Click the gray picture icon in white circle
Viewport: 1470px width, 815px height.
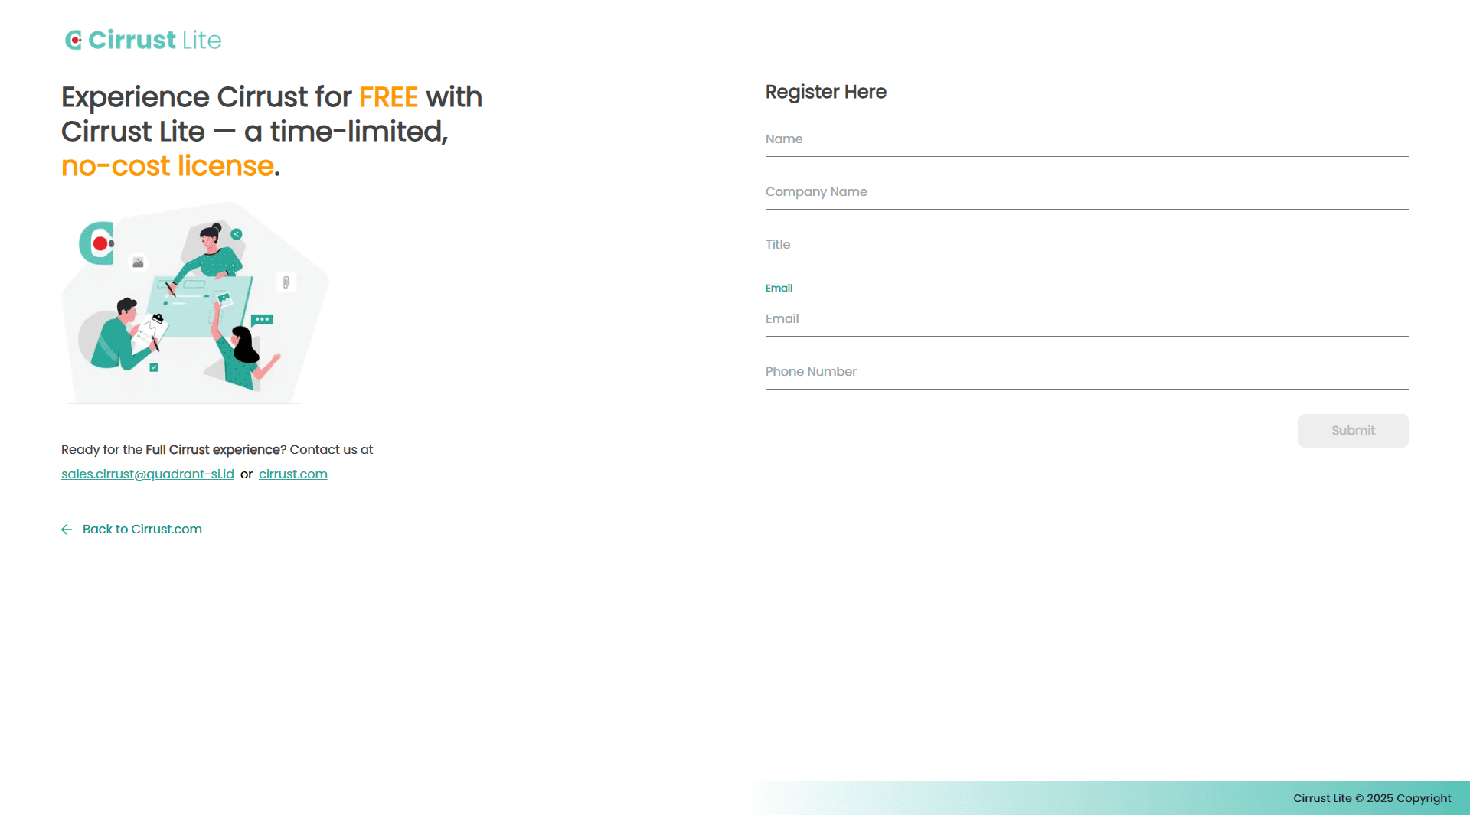coord(138,262)
